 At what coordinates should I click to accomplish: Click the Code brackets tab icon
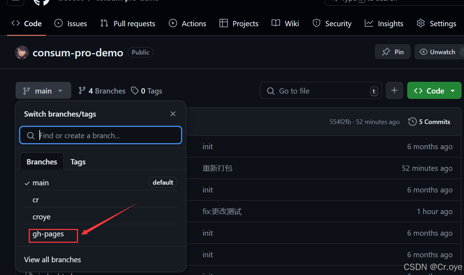tap(16, 23)
